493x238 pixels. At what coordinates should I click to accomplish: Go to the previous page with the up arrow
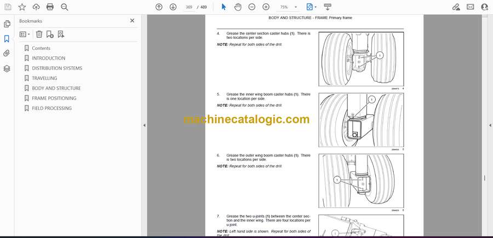coord(159,7)
